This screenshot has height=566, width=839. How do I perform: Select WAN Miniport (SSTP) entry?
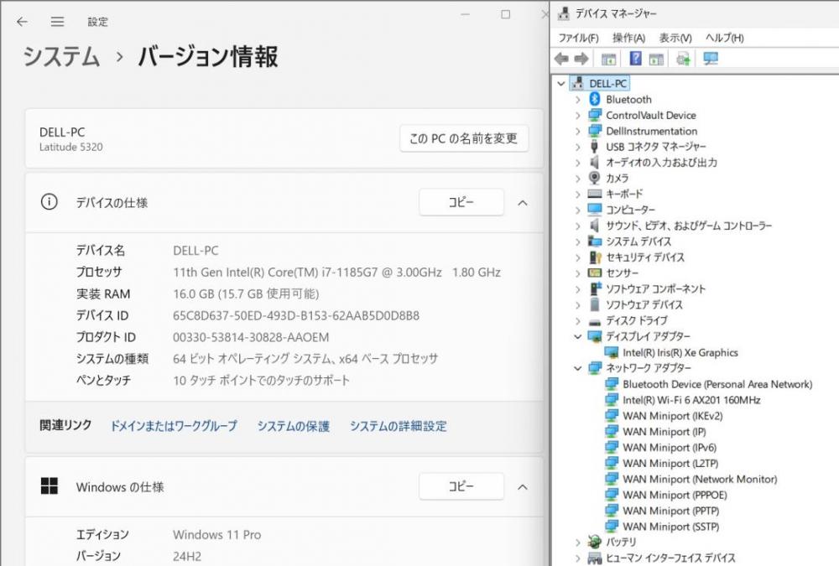pyautogui.click(x=671, y=527)
